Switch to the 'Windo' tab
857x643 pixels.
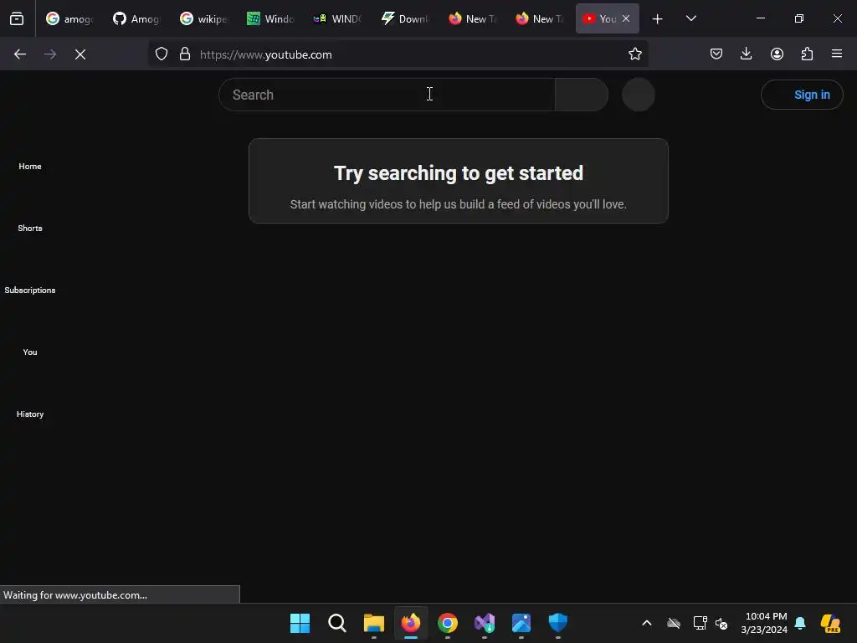pos(270,18)
